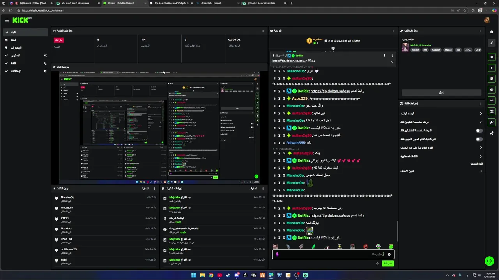Click the clock in system tray

(x=490, y=275)
